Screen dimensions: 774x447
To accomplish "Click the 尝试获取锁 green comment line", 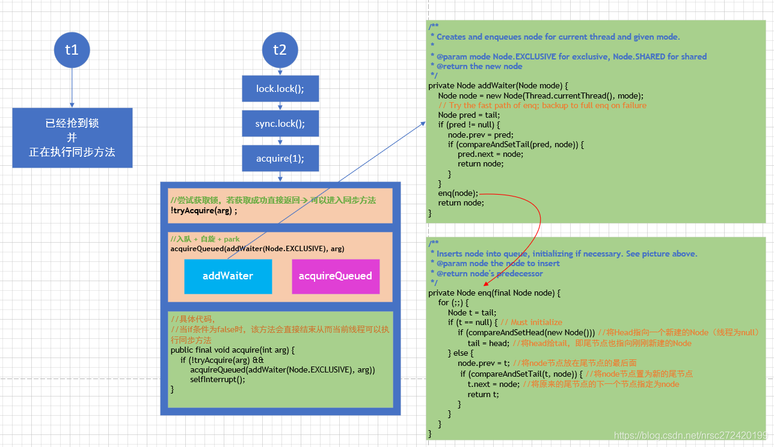I will [x=273, y=200].
